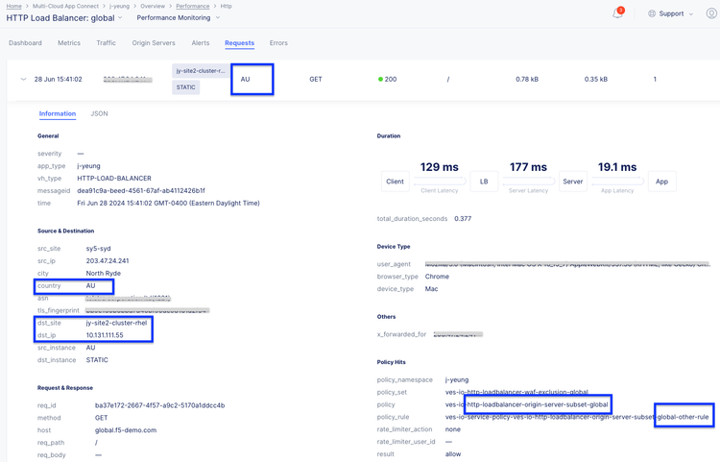720x462 pixels.
Task: Switch to the Metrics tab
Action: click(69, 43)
